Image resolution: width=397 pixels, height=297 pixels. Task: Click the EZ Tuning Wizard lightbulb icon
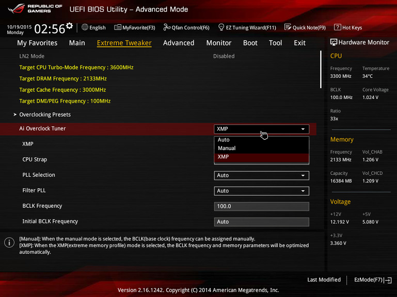[221, 27]
